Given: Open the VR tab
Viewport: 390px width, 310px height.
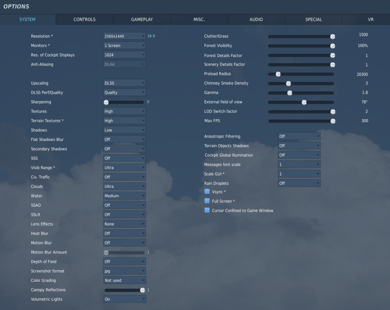Looking at the screenshot, I should (x=366, y=19).
